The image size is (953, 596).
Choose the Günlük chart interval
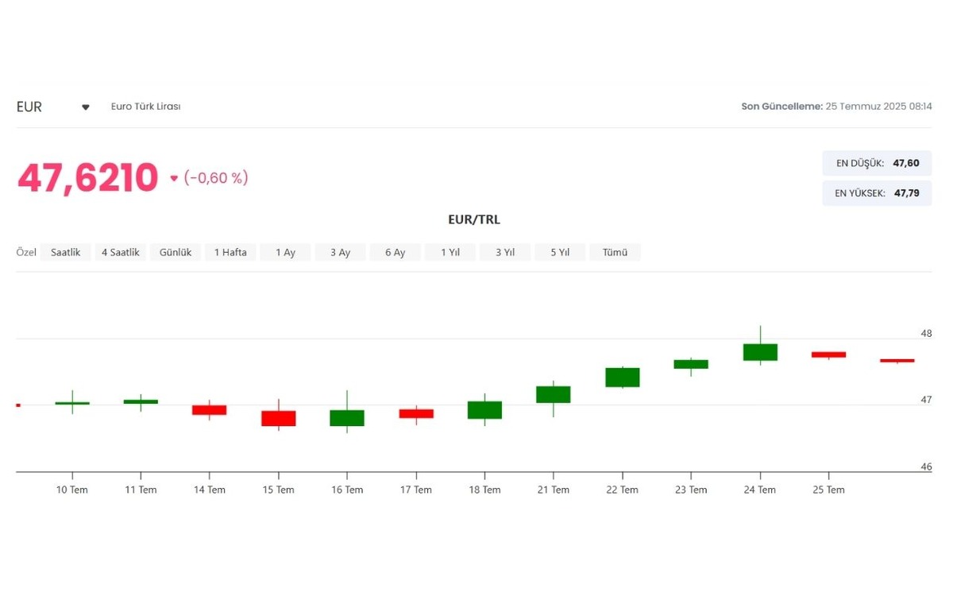(176, 252)
